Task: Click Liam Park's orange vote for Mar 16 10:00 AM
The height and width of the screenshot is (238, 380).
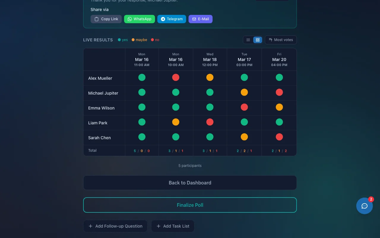Action: [x=176, y=122]
